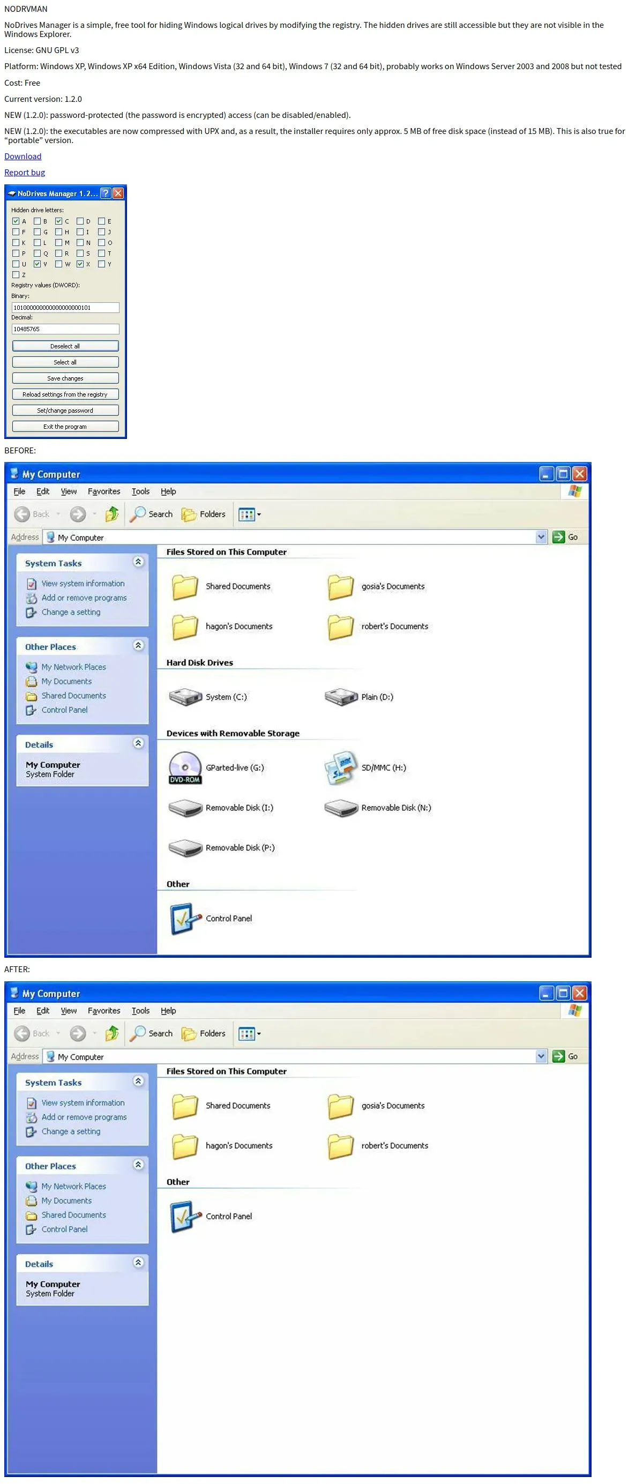
Task: Click the Select all button
Action: pos(65,362)
